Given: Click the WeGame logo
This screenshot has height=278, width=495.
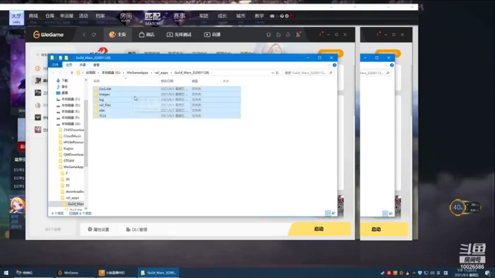Looking at the screenshot, I should coord(48,35).
